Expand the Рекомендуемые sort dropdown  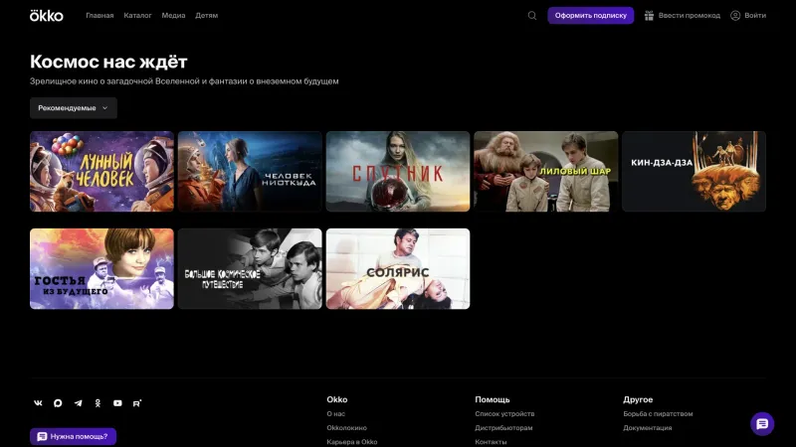pyautogui.click(x=73, y=108)
